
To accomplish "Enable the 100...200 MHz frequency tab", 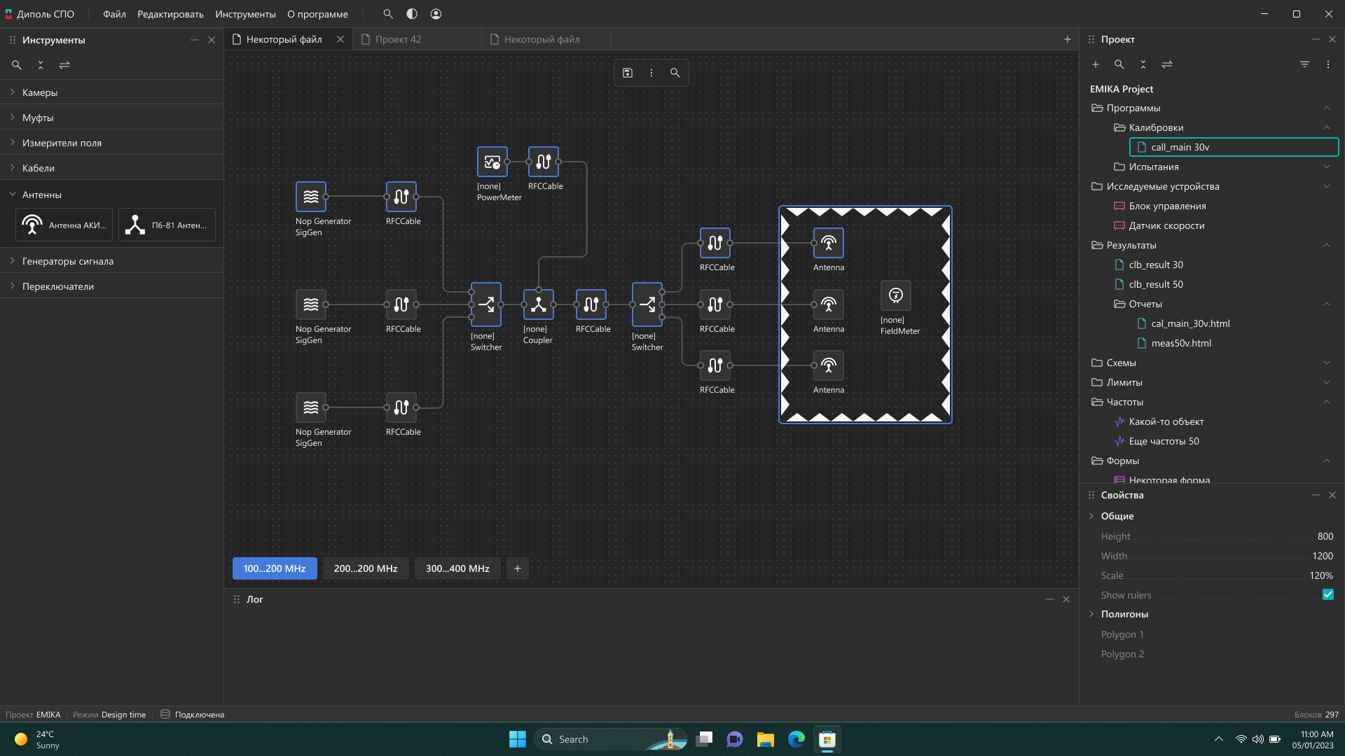I will (275, 568).
